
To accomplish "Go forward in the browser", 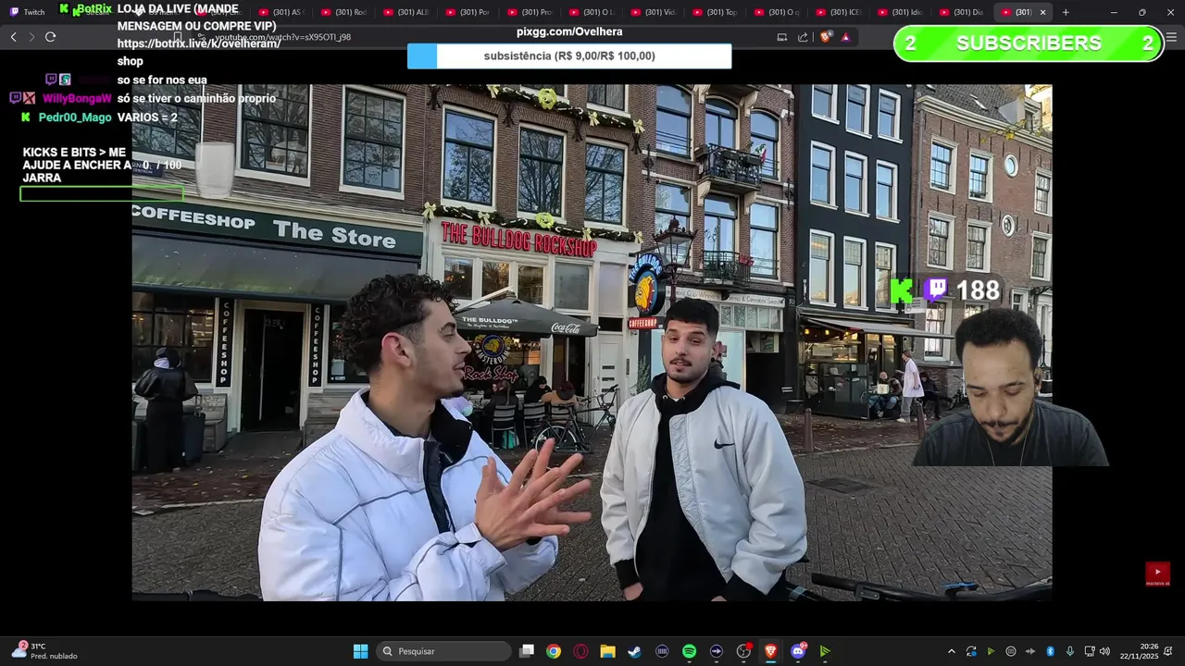I will [31, 37].
